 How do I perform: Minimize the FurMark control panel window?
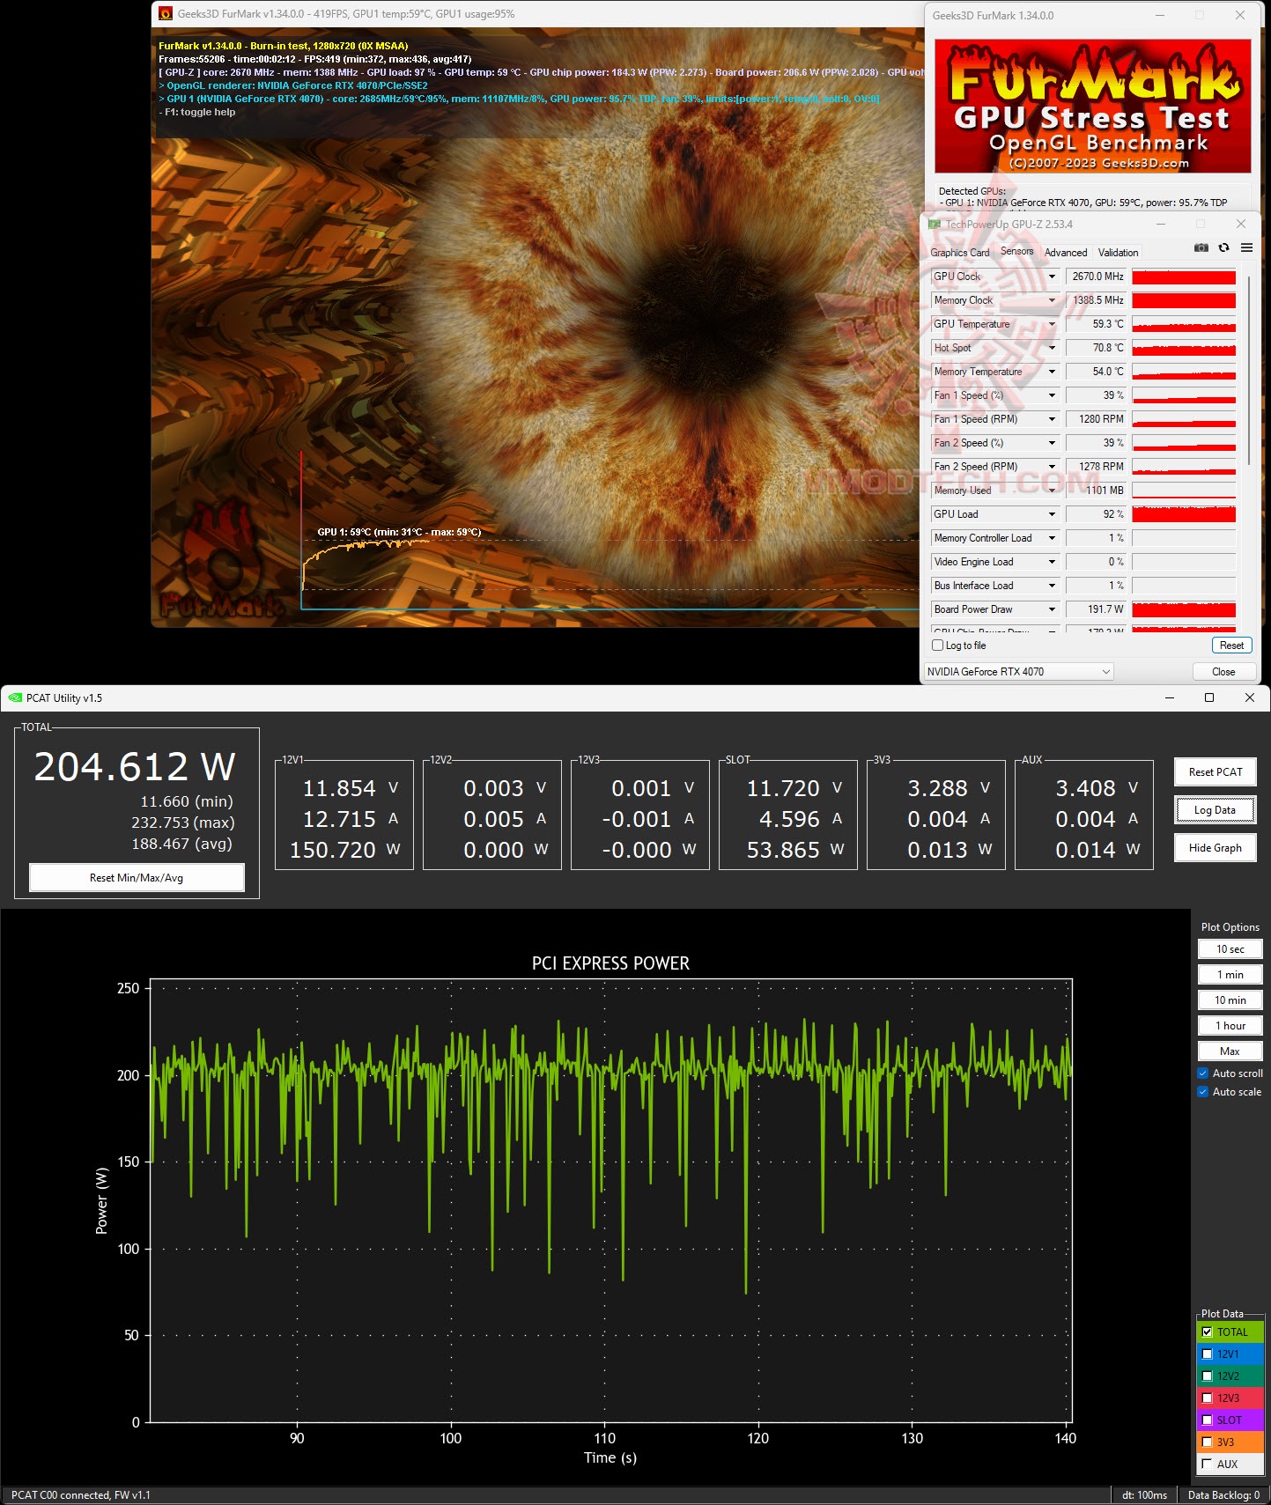(1160, 16)
